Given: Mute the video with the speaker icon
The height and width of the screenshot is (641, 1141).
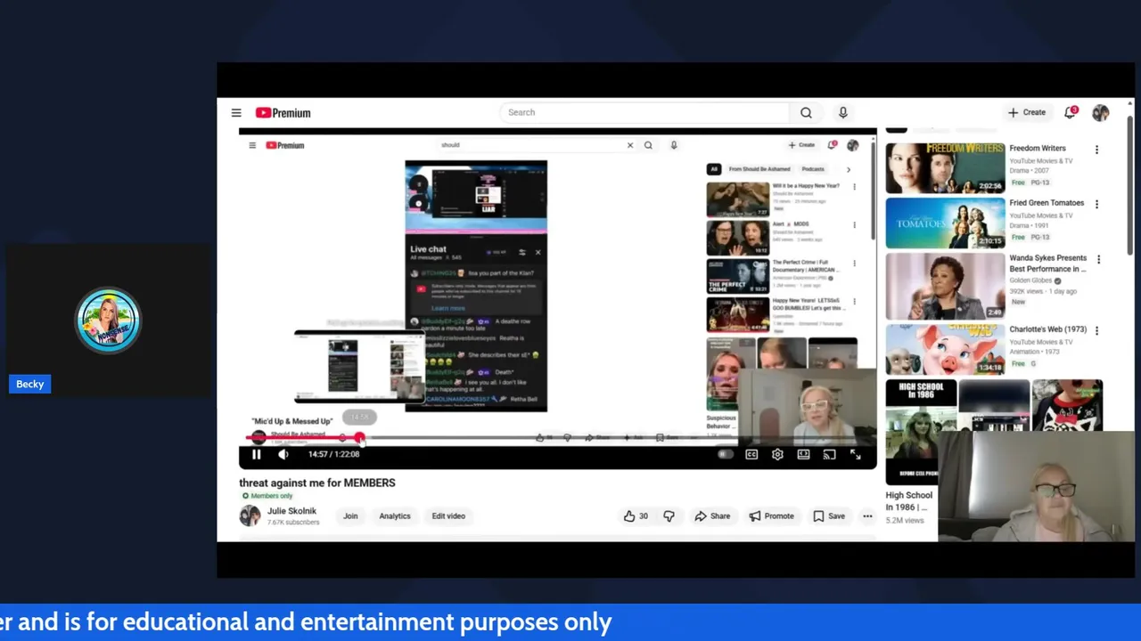Looking at the screenshot, I should [x=283, y=454].
